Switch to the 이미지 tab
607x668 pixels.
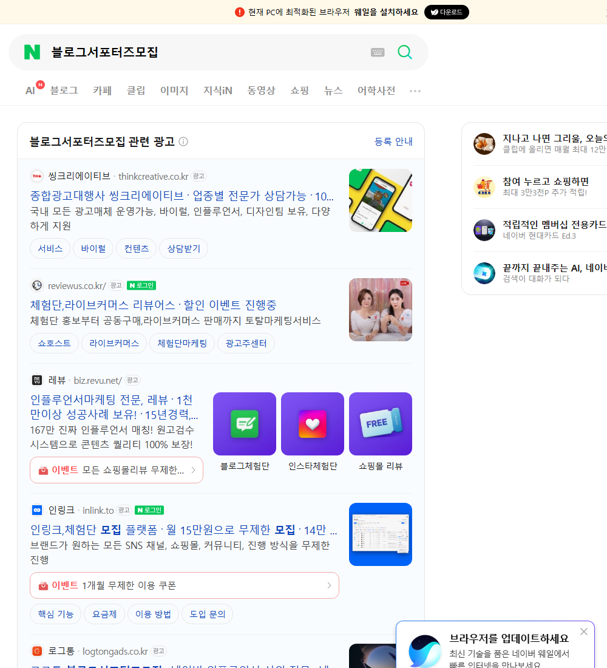tap(174, 90)
